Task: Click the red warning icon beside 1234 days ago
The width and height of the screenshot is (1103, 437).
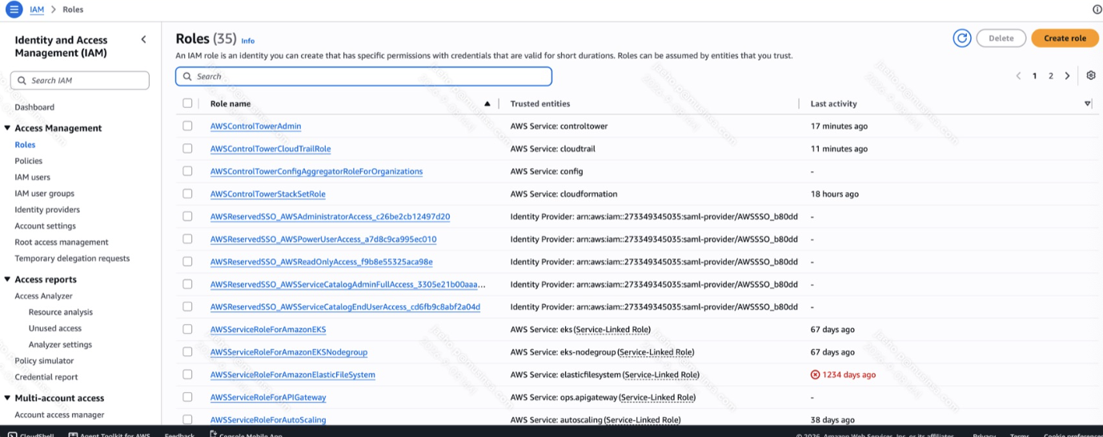Action: pos(815,375)
